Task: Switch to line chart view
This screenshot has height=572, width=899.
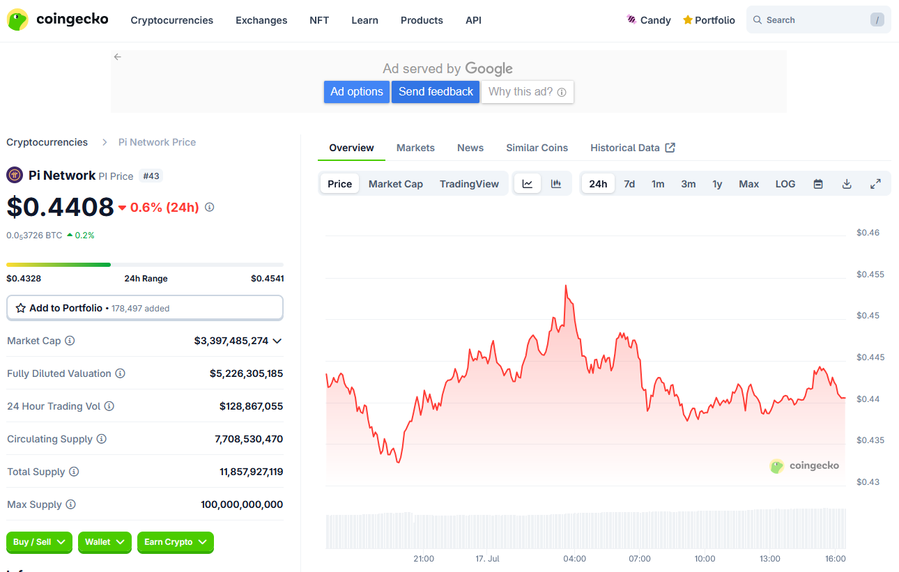Action: 528,184
